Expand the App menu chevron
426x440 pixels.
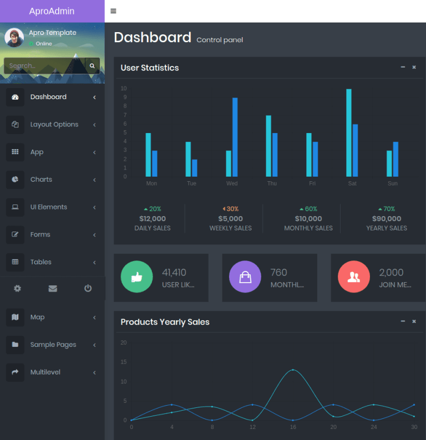coord(95,152)
